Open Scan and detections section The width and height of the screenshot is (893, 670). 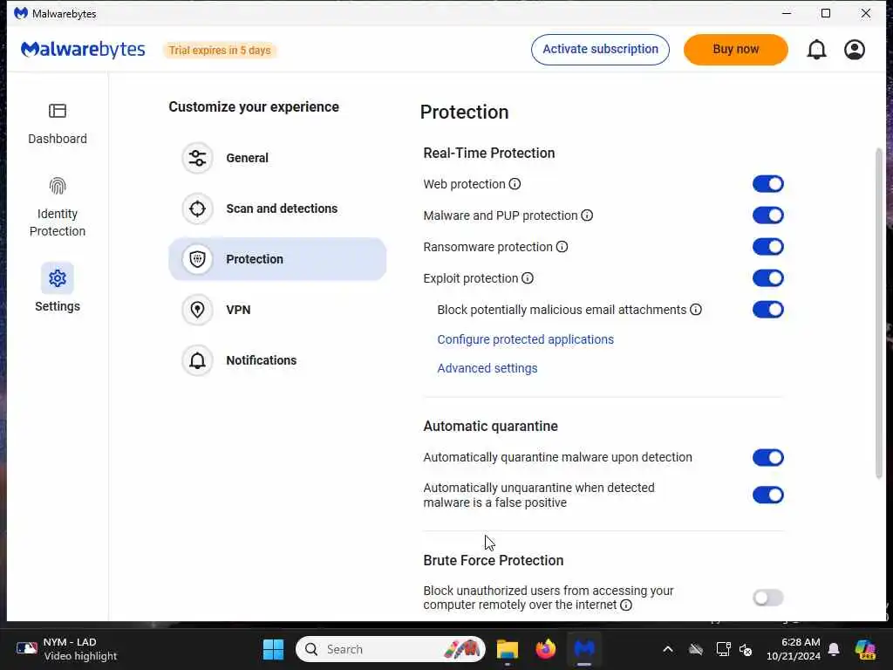click(x=277, y=209)
